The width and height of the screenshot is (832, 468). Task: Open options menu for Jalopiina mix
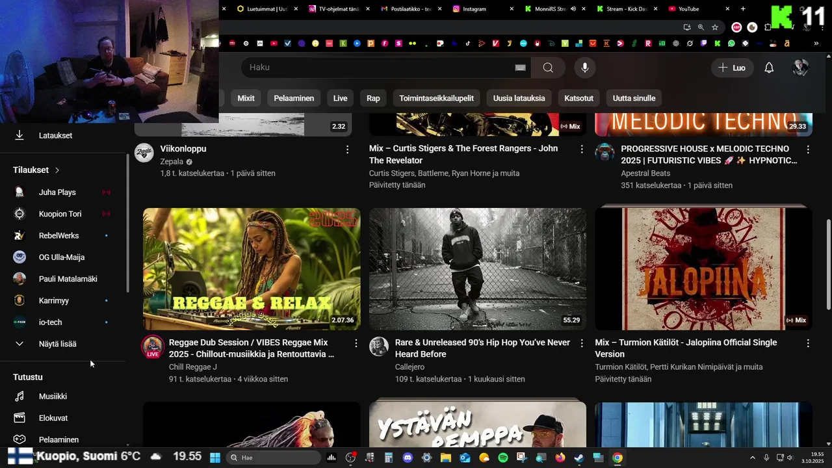tap(808, 343)
